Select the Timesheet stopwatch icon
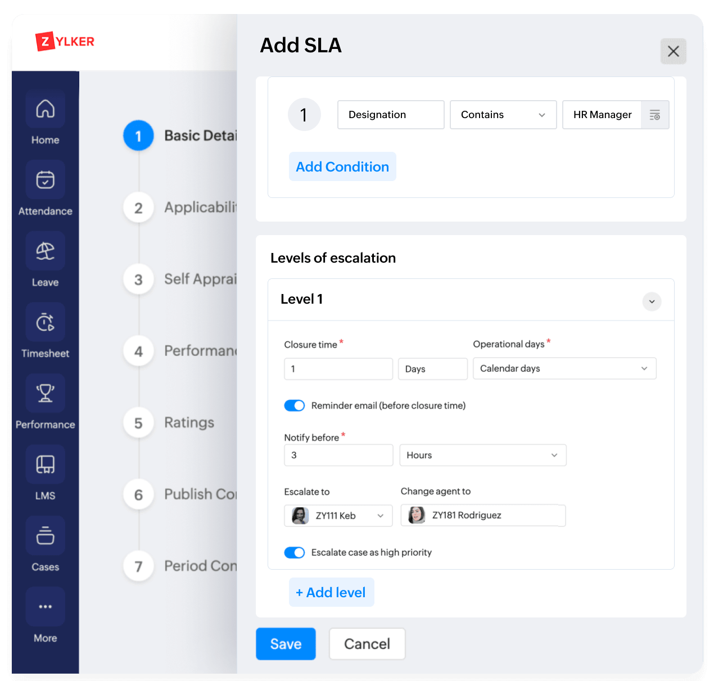 pos(45,323)
